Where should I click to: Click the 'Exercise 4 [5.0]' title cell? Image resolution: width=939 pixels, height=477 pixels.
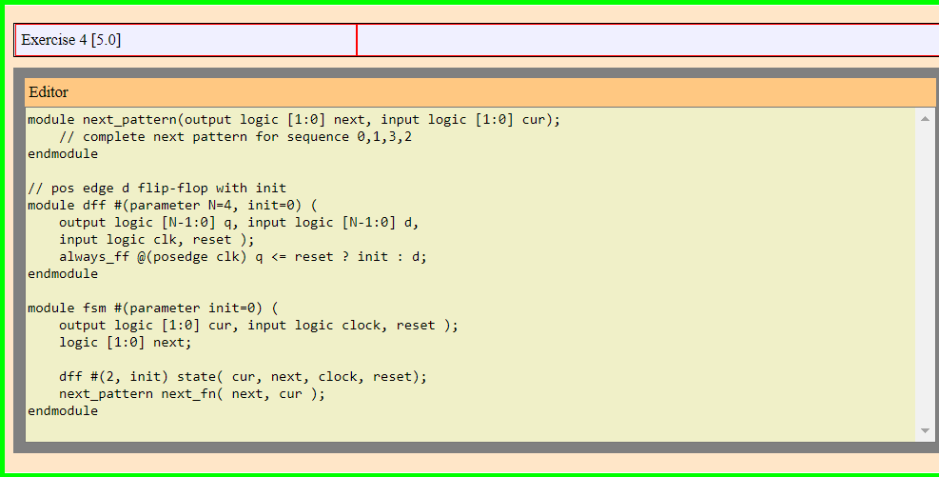click(x=186, y=40)
